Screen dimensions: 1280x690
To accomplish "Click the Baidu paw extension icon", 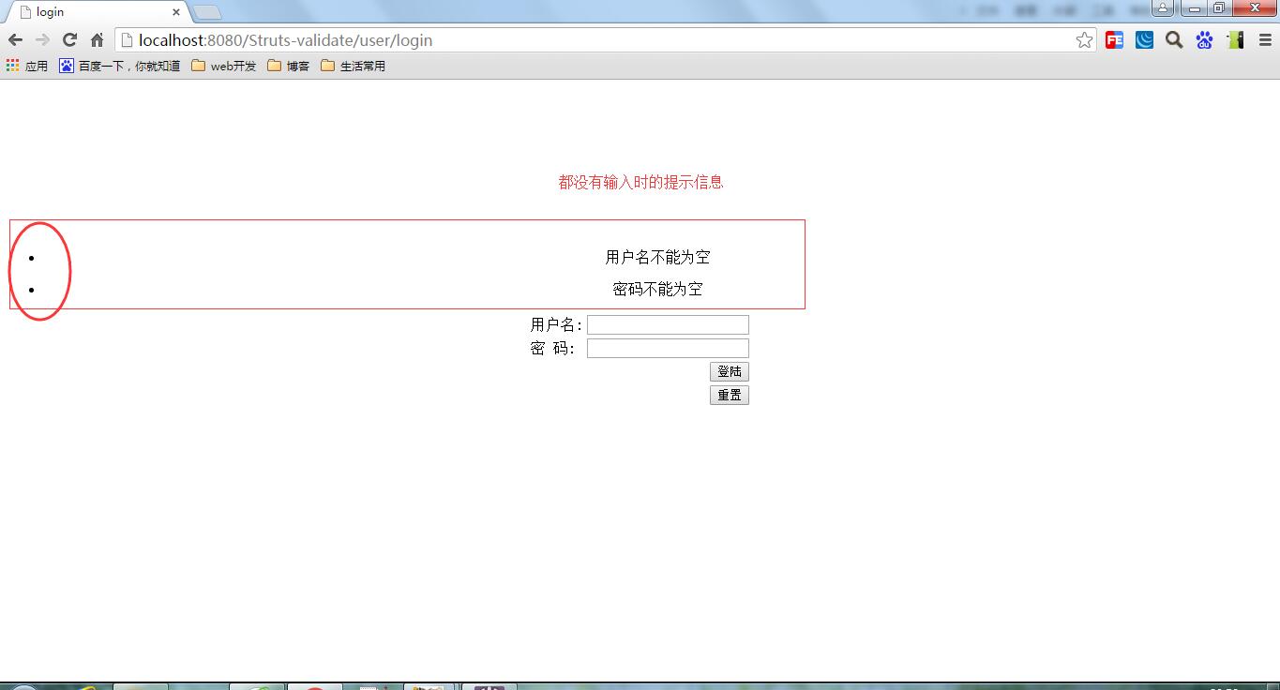I will pyautogui.click(x=1205, y=39).
